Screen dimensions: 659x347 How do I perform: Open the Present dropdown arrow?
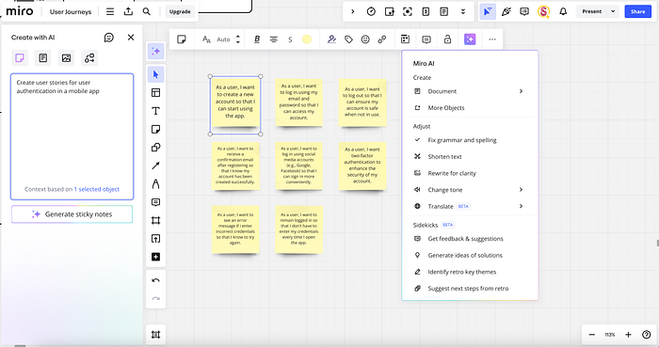tap(613, 11)
